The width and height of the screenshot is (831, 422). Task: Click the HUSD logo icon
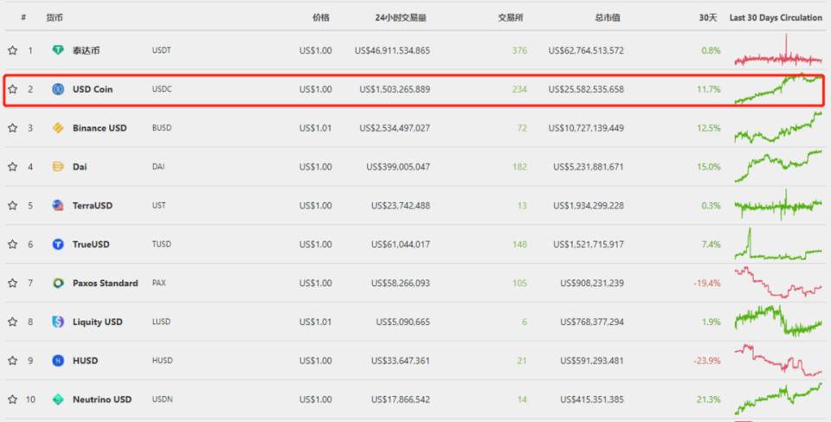[x=58, y=361]
